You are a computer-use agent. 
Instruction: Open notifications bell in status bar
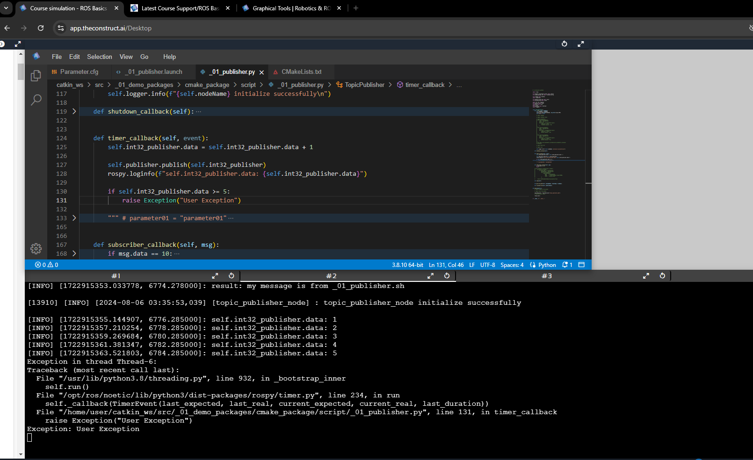coord(567,265)
